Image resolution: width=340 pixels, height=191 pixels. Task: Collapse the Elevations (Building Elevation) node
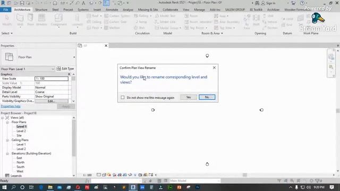click(x=7, y=154)
